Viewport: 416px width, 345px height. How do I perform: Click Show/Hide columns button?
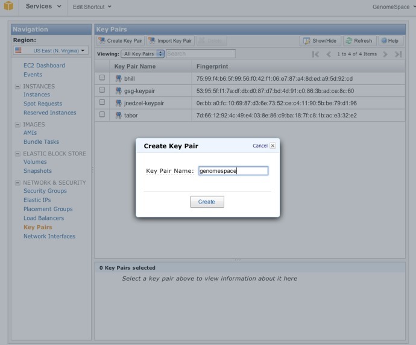tap(320, 41)
